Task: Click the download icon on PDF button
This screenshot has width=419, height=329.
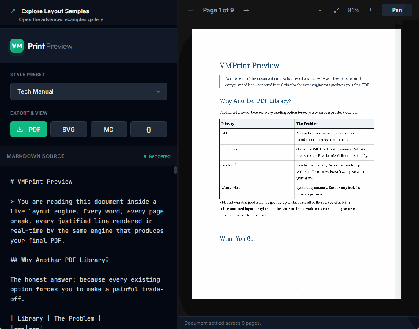Action: tap(20, 130)
